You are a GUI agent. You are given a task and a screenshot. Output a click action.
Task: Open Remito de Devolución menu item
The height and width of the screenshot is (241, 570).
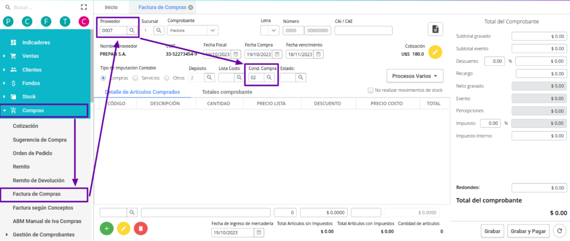(x=38, y=181)
